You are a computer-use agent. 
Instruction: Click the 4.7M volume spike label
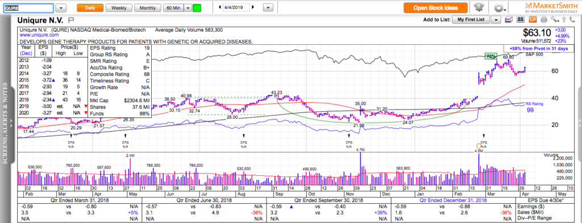[x=360, y=150]
